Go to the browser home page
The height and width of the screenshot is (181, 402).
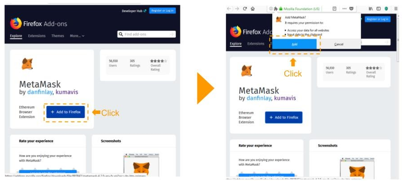coord(252,8)
